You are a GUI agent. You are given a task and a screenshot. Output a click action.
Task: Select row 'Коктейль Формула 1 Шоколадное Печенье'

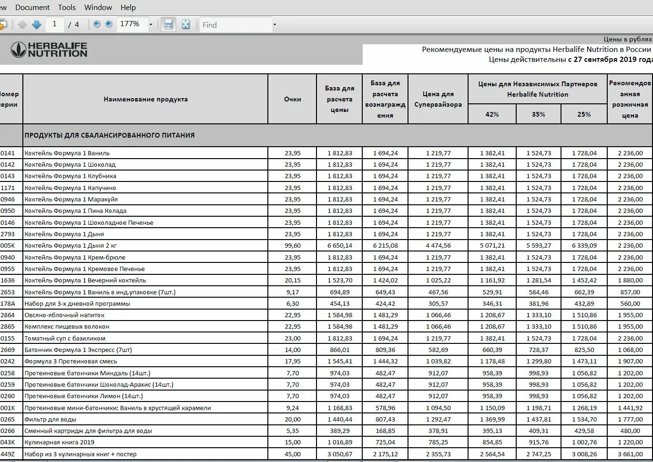326,222
